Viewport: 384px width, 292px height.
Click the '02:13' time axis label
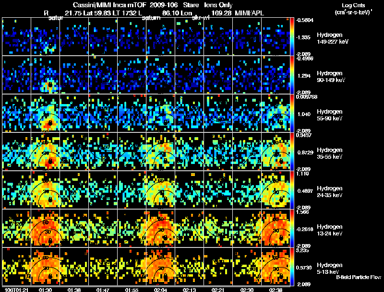coord(189,290)
